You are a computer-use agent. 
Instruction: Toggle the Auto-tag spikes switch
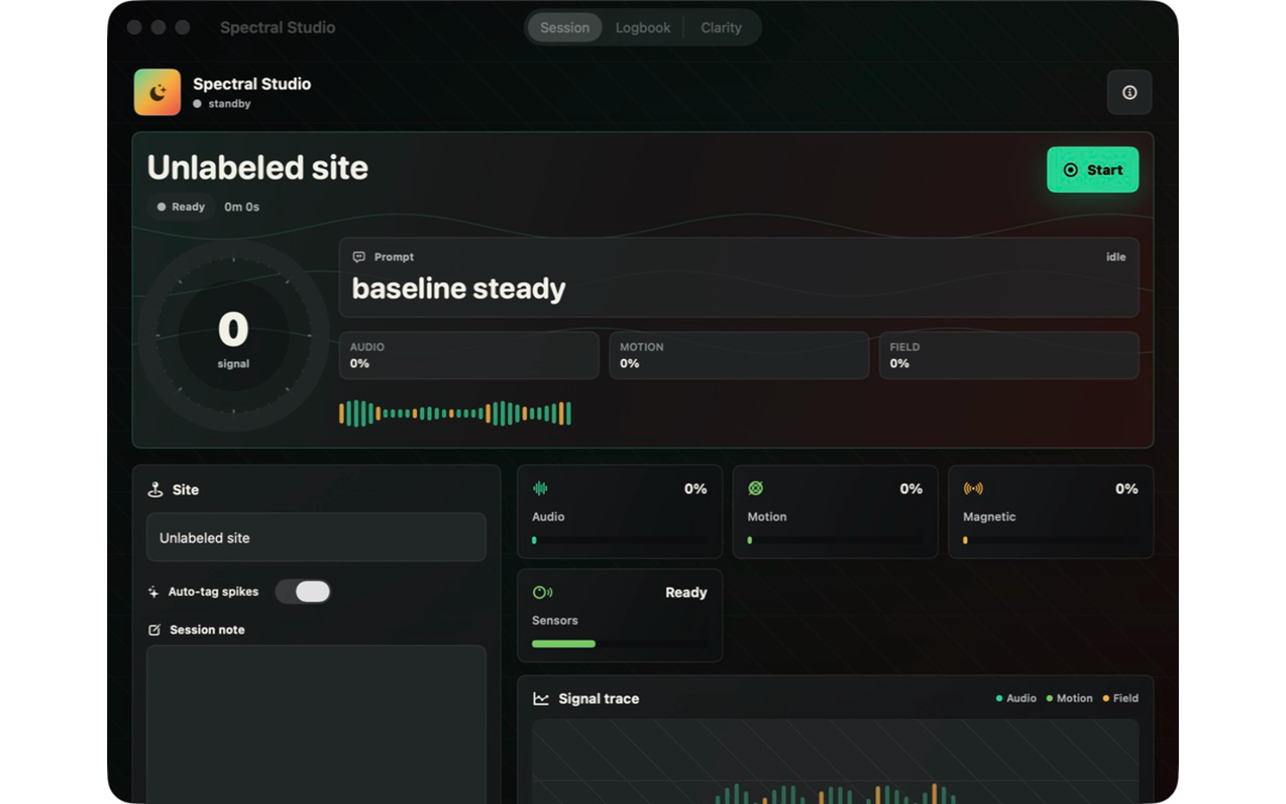[303, 591]
